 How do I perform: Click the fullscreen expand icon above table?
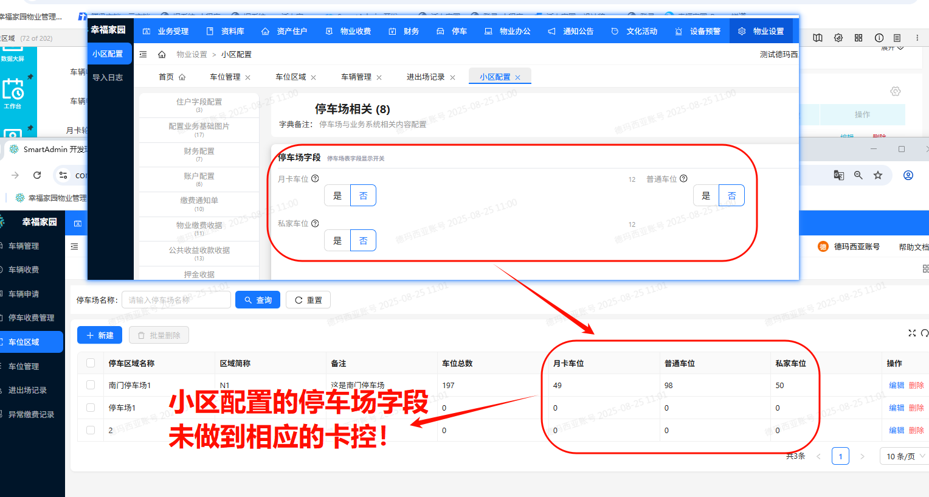click(911, 333)
